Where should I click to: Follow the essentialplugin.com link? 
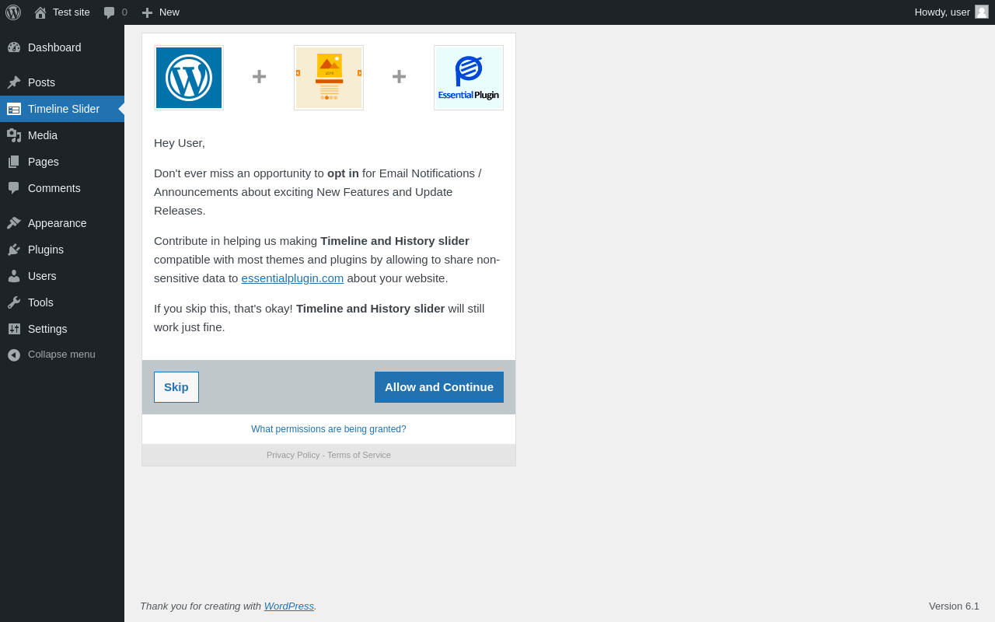click(x=292, y=278)
